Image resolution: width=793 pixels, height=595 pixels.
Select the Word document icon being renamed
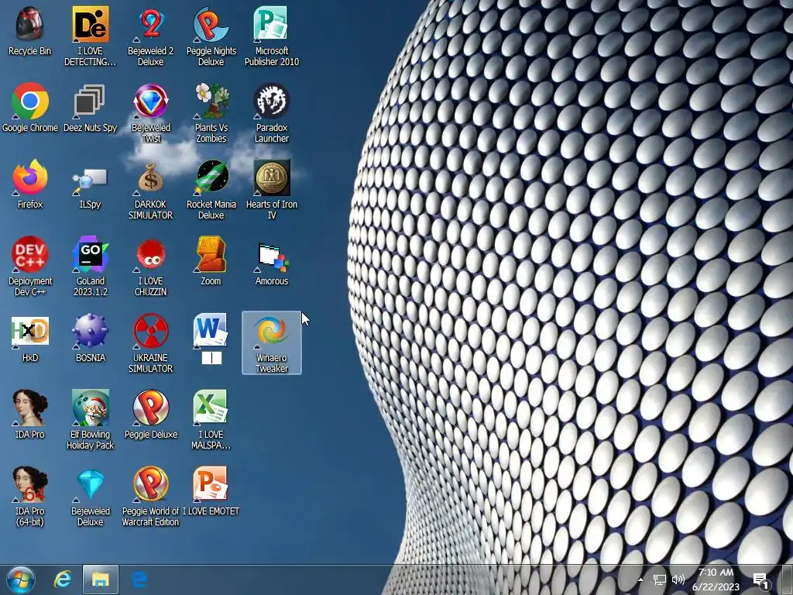211,330
